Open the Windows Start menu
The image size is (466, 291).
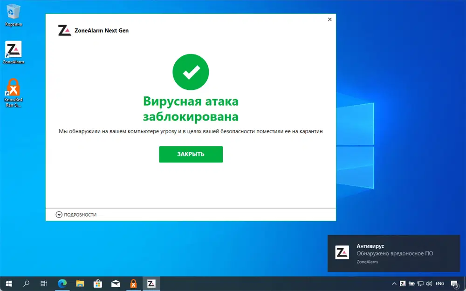[x=8, y=284]
